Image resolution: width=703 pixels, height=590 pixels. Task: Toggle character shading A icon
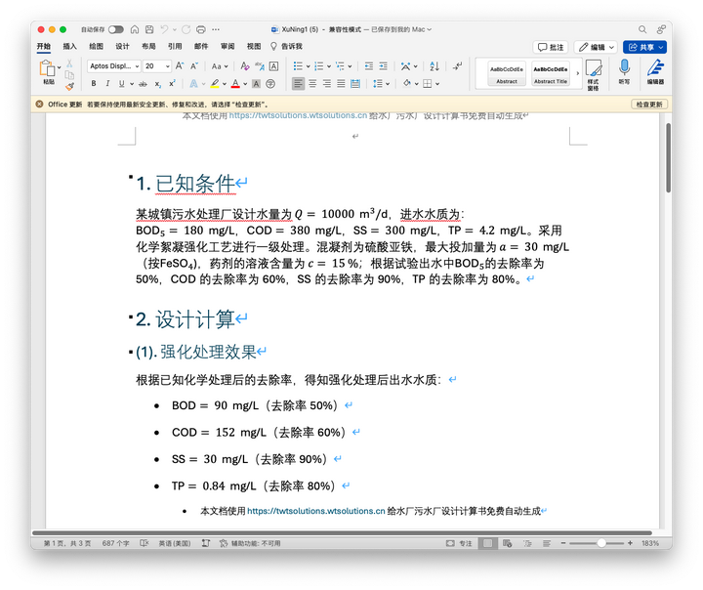[256, 84]
